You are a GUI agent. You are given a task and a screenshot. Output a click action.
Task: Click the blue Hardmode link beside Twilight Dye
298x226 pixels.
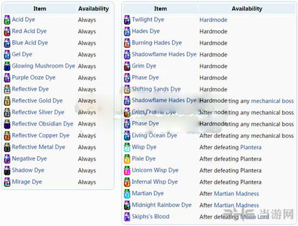point(213,20)
